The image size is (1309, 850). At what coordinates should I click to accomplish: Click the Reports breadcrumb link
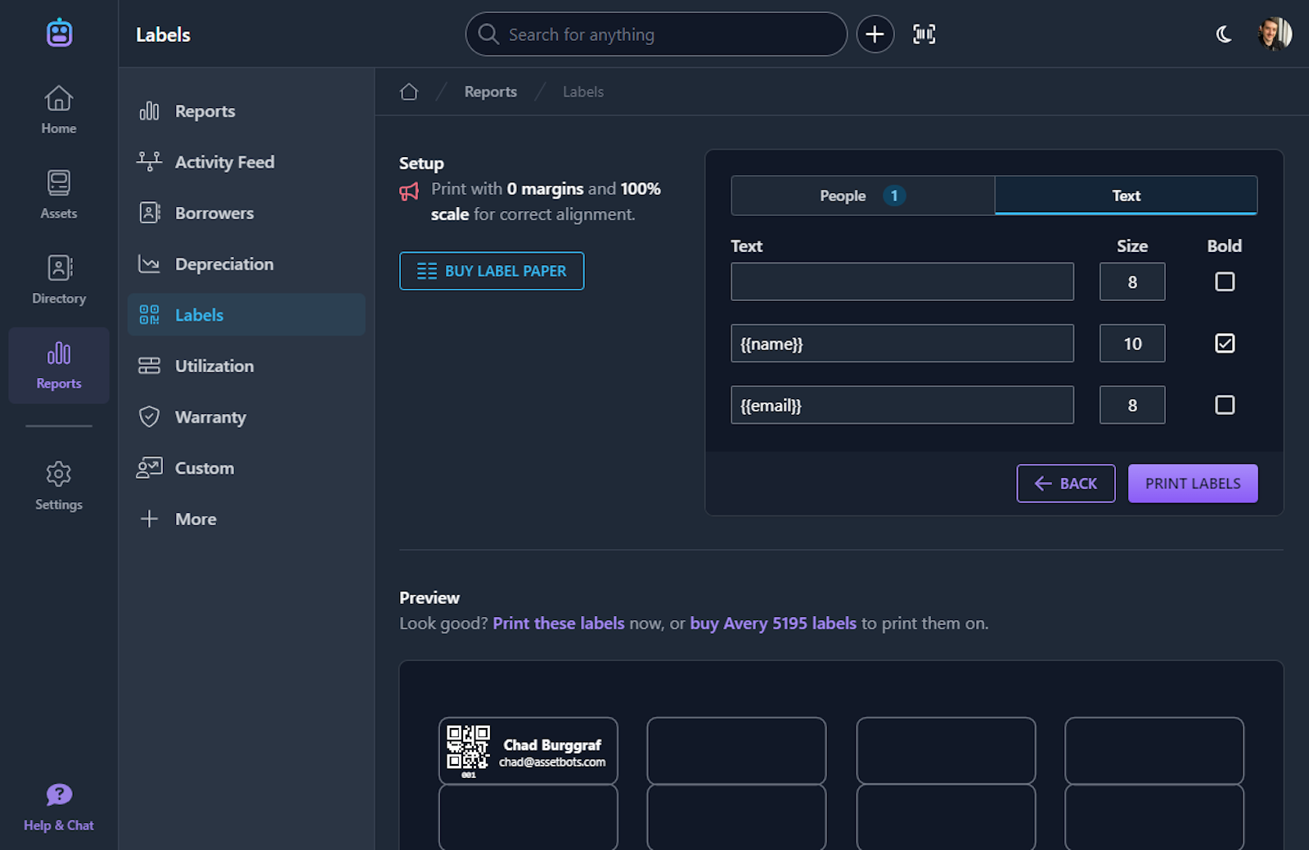click(491, 92)
